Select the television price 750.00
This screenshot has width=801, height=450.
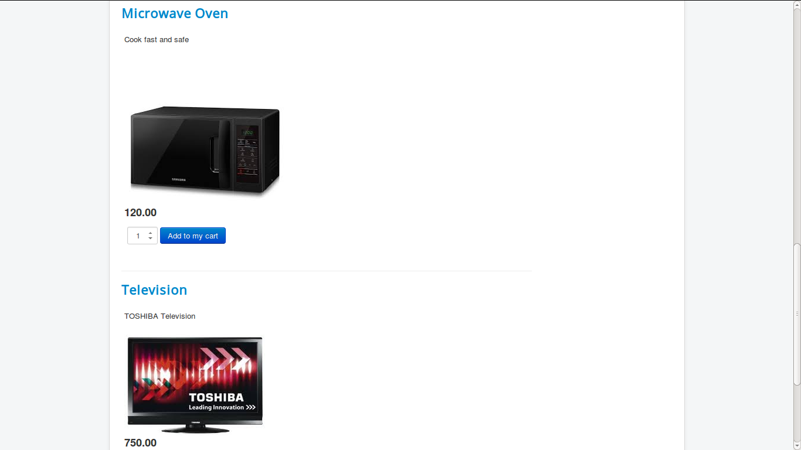tap(140, 443)
